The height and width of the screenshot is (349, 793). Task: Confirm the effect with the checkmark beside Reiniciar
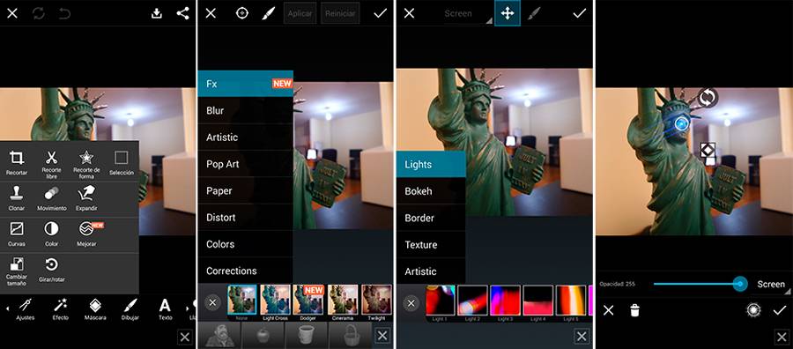coord(380,13)
